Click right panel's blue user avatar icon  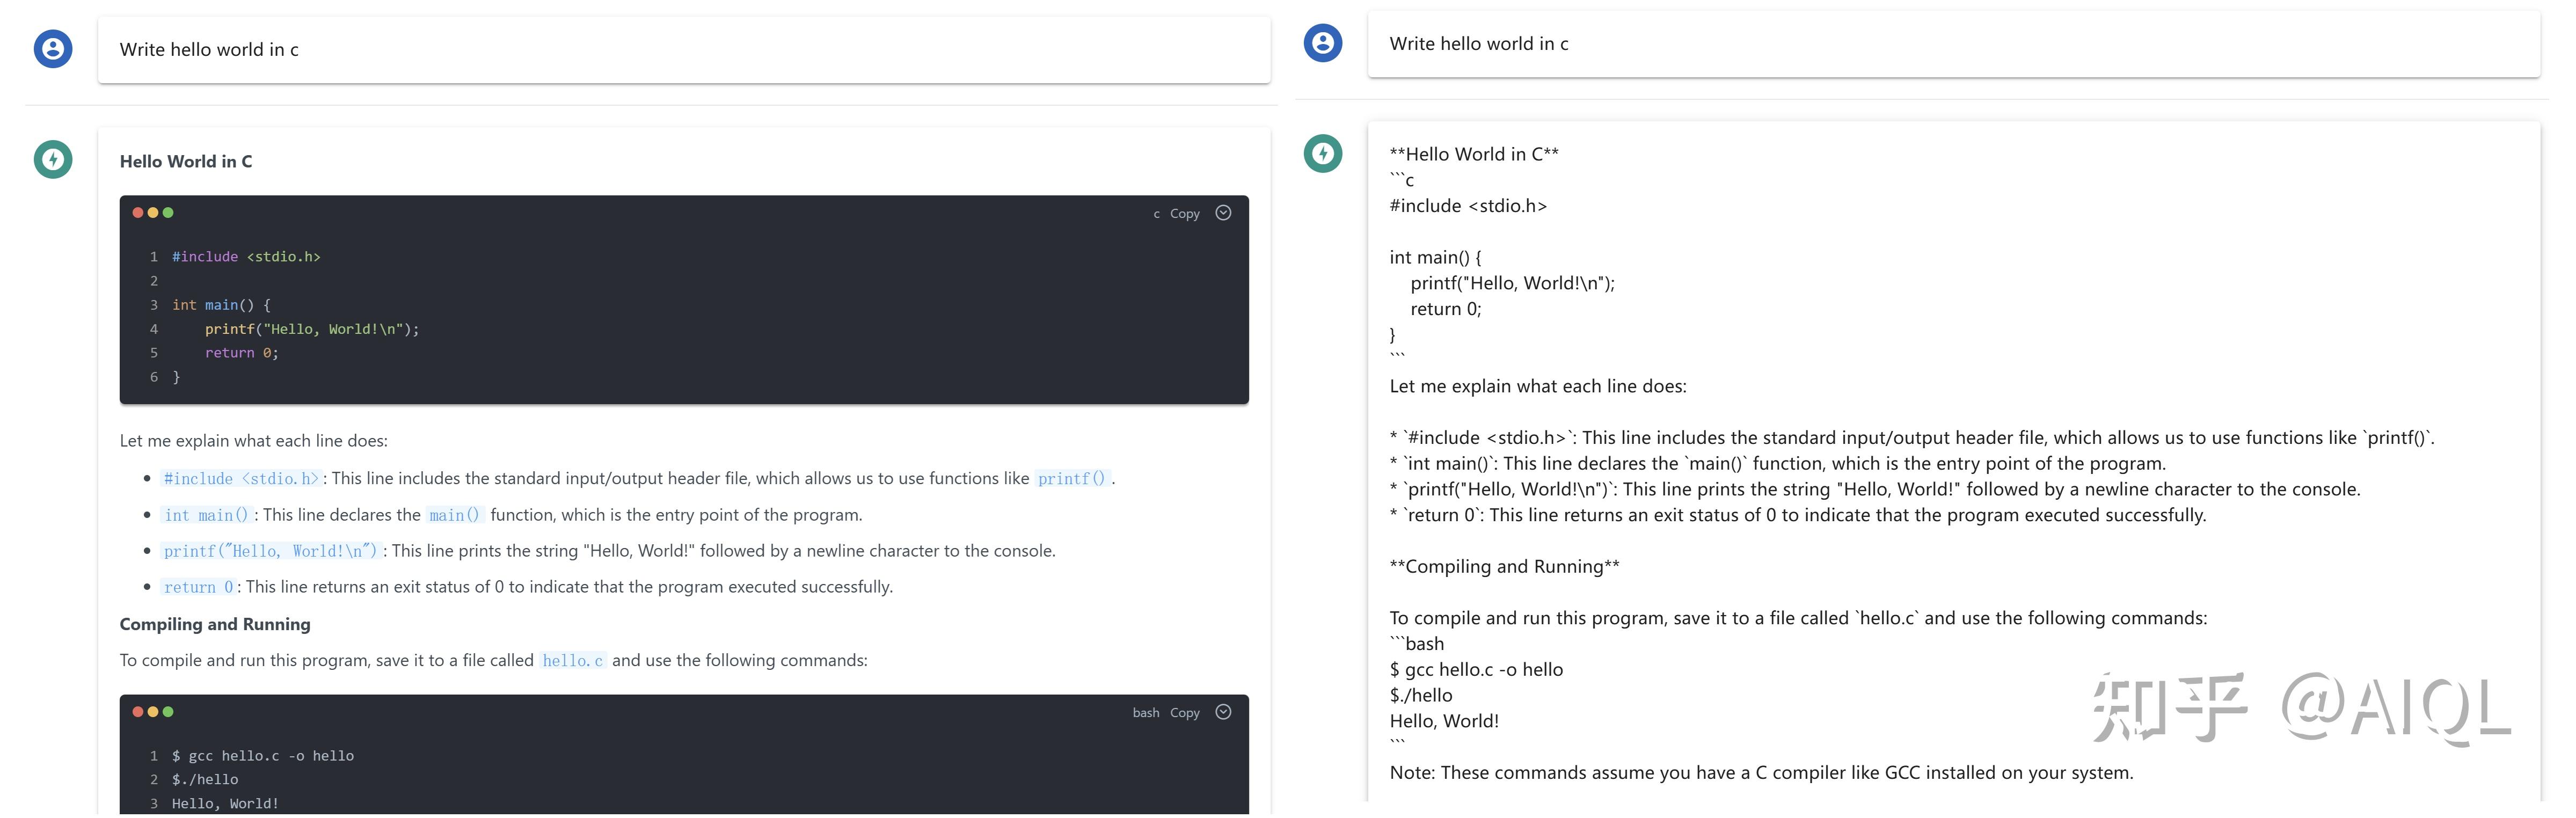[x=1323, y=43]
